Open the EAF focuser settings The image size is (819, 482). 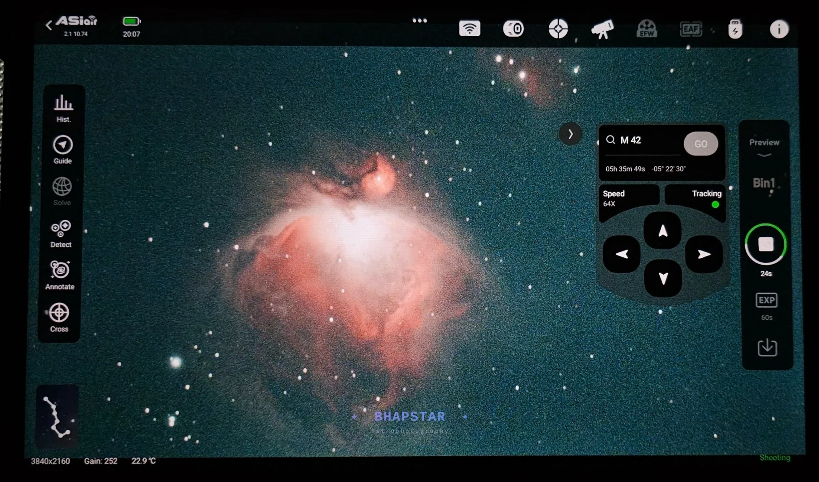pyautogui.click(x=691, y=29)
